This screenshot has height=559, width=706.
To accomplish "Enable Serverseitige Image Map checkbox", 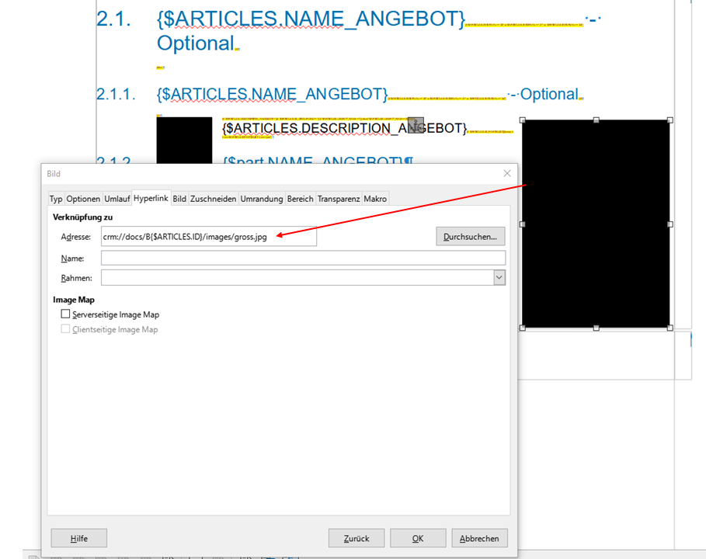I will 65,314.
